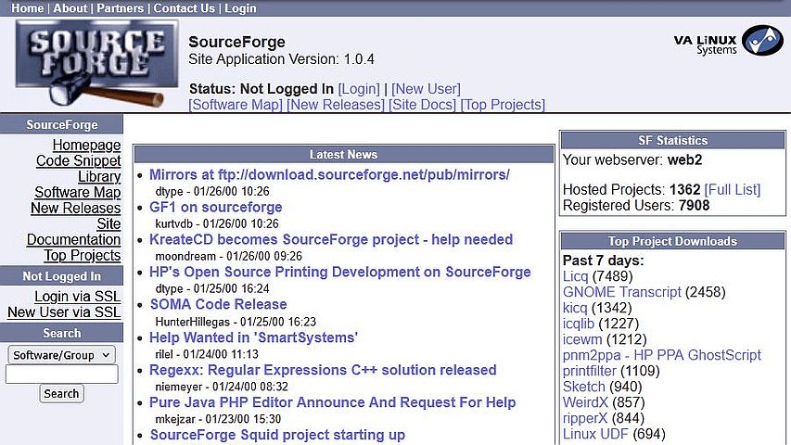Open the kicq project link
791x445 pixels.
pos(575,308)
